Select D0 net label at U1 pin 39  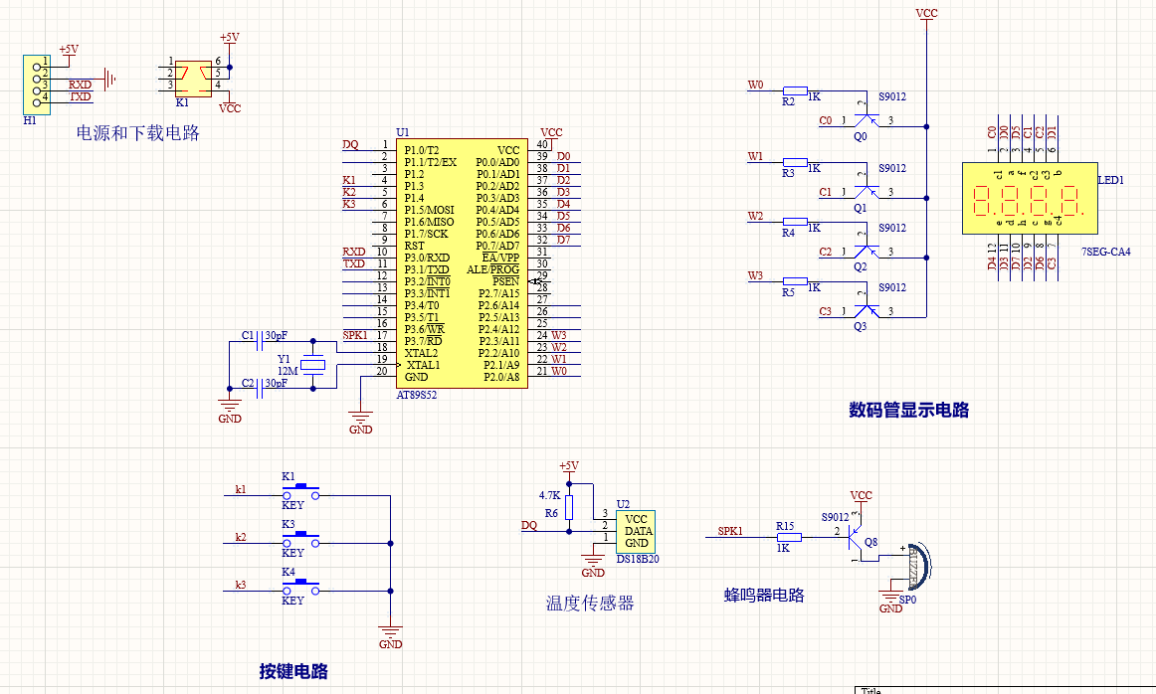pos(563,156)
